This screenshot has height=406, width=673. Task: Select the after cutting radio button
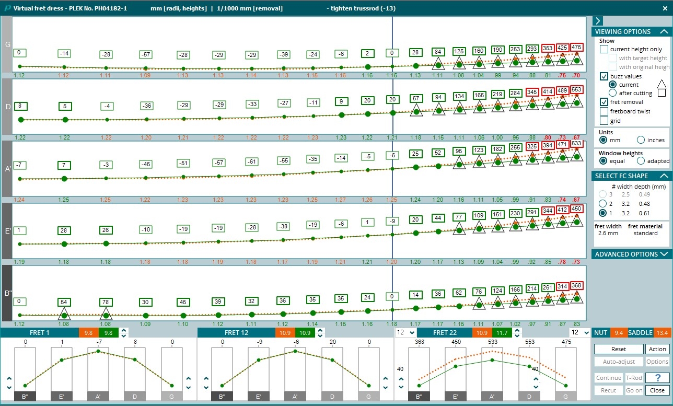[x=613, y=93]
